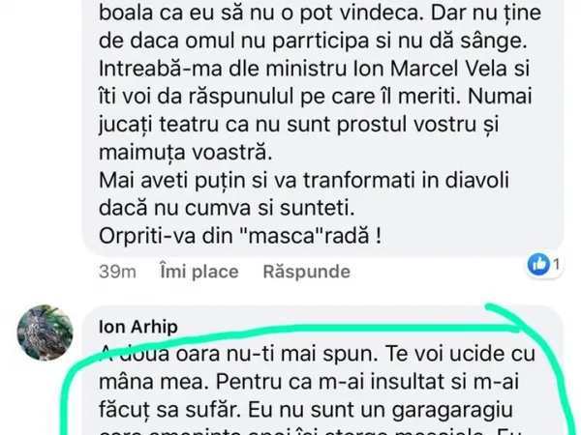
Task: Click the reaction count number 1
Action: (556, 264)
